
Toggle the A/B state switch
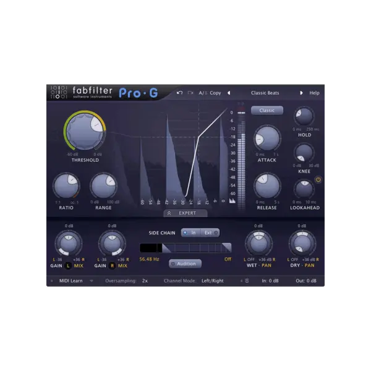[203, 93]
